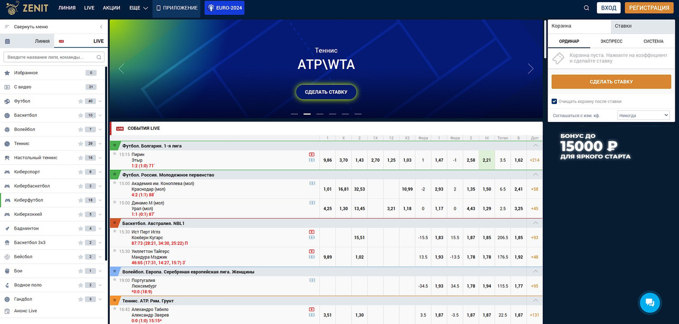Favorite the Баскетбол sidebar category star
Viewport: 679px width, 324px height.
pyautogui.click(x=81, y=115)
